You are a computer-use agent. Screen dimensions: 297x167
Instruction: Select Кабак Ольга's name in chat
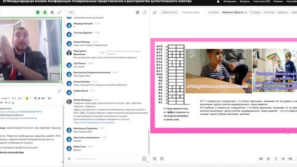click(81, 91)
